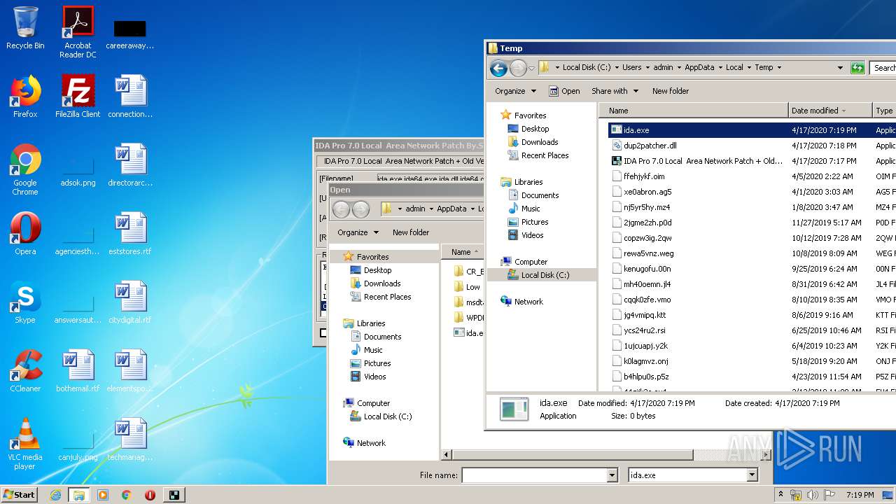Click Opera icon on taskbar
Viewport: 896px width, 504px height.
pyautogui.click(x=150, y=495)
